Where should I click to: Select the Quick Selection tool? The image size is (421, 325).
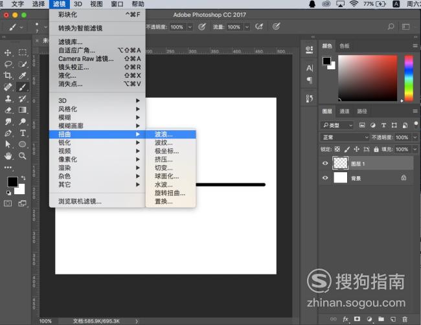point(22,64)
